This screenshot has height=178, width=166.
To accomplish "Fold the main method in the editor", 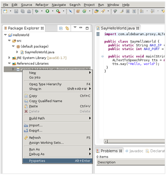I will click(x=102, y=56).
